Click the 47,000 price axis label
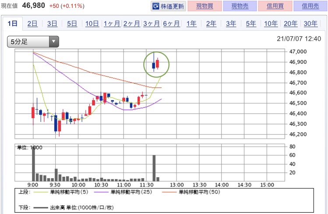Screen dimensions: 328x214 coord(298,52)
